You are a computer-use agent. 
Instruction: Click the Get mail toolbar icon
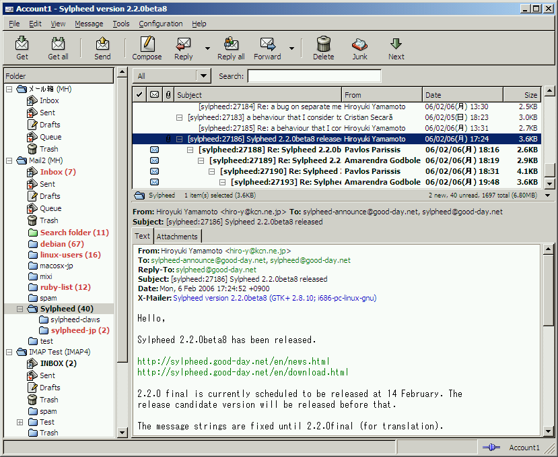22,44
